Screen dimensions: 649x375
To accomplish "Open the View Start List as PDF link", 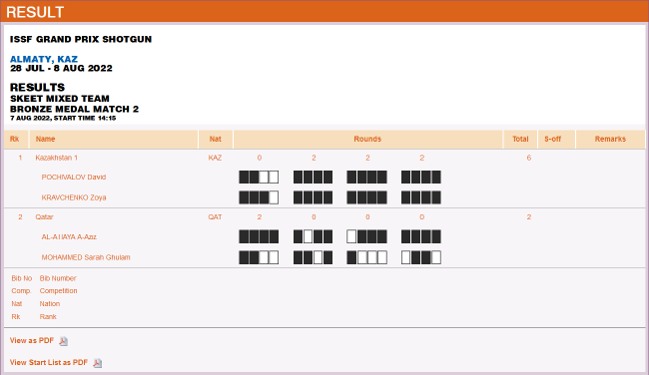I will (x=49, y=363).
